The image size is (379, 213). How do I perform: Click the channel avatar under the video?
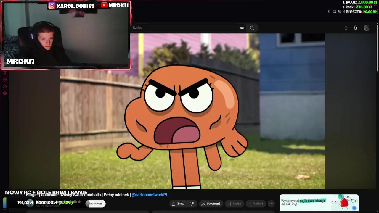pos(30,203)
